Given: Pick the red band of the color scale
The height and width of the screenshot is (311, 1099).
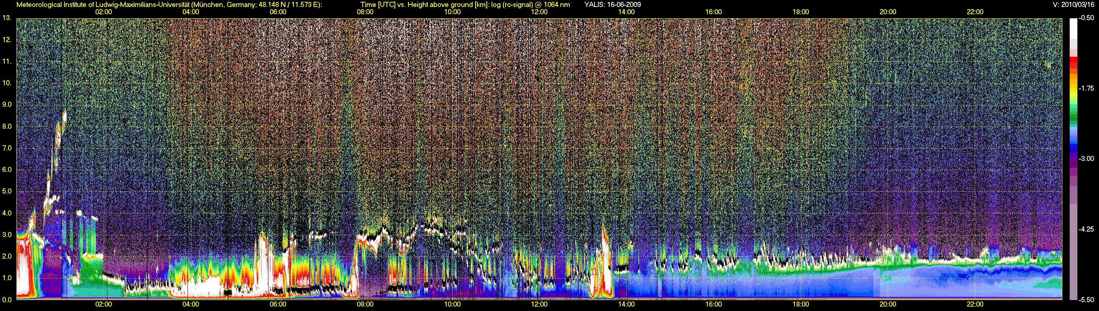Looking at the screenshot, I should click(1073, 60).
